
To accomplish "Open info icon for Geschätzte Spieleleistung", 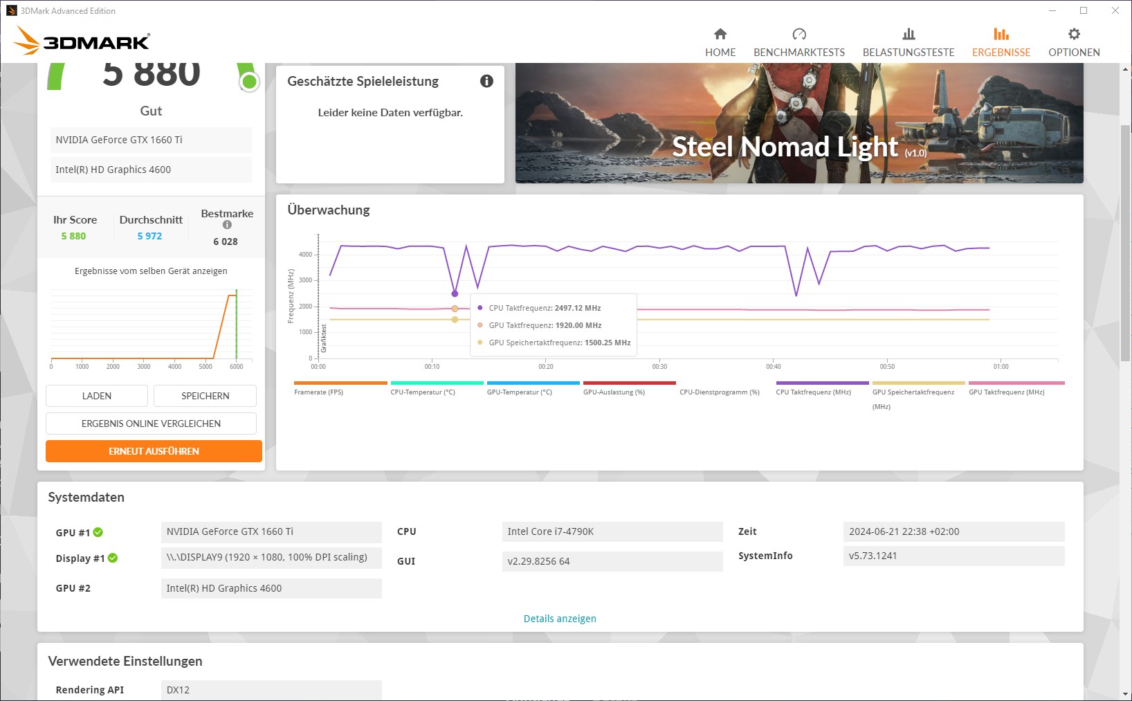I will 486,81.
